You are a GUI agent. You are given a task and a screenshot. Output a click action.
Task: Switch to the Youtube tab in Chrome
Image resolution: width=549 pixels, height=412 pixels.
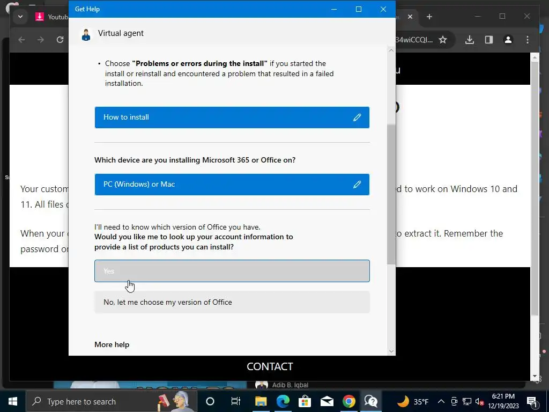coord(51,17)
